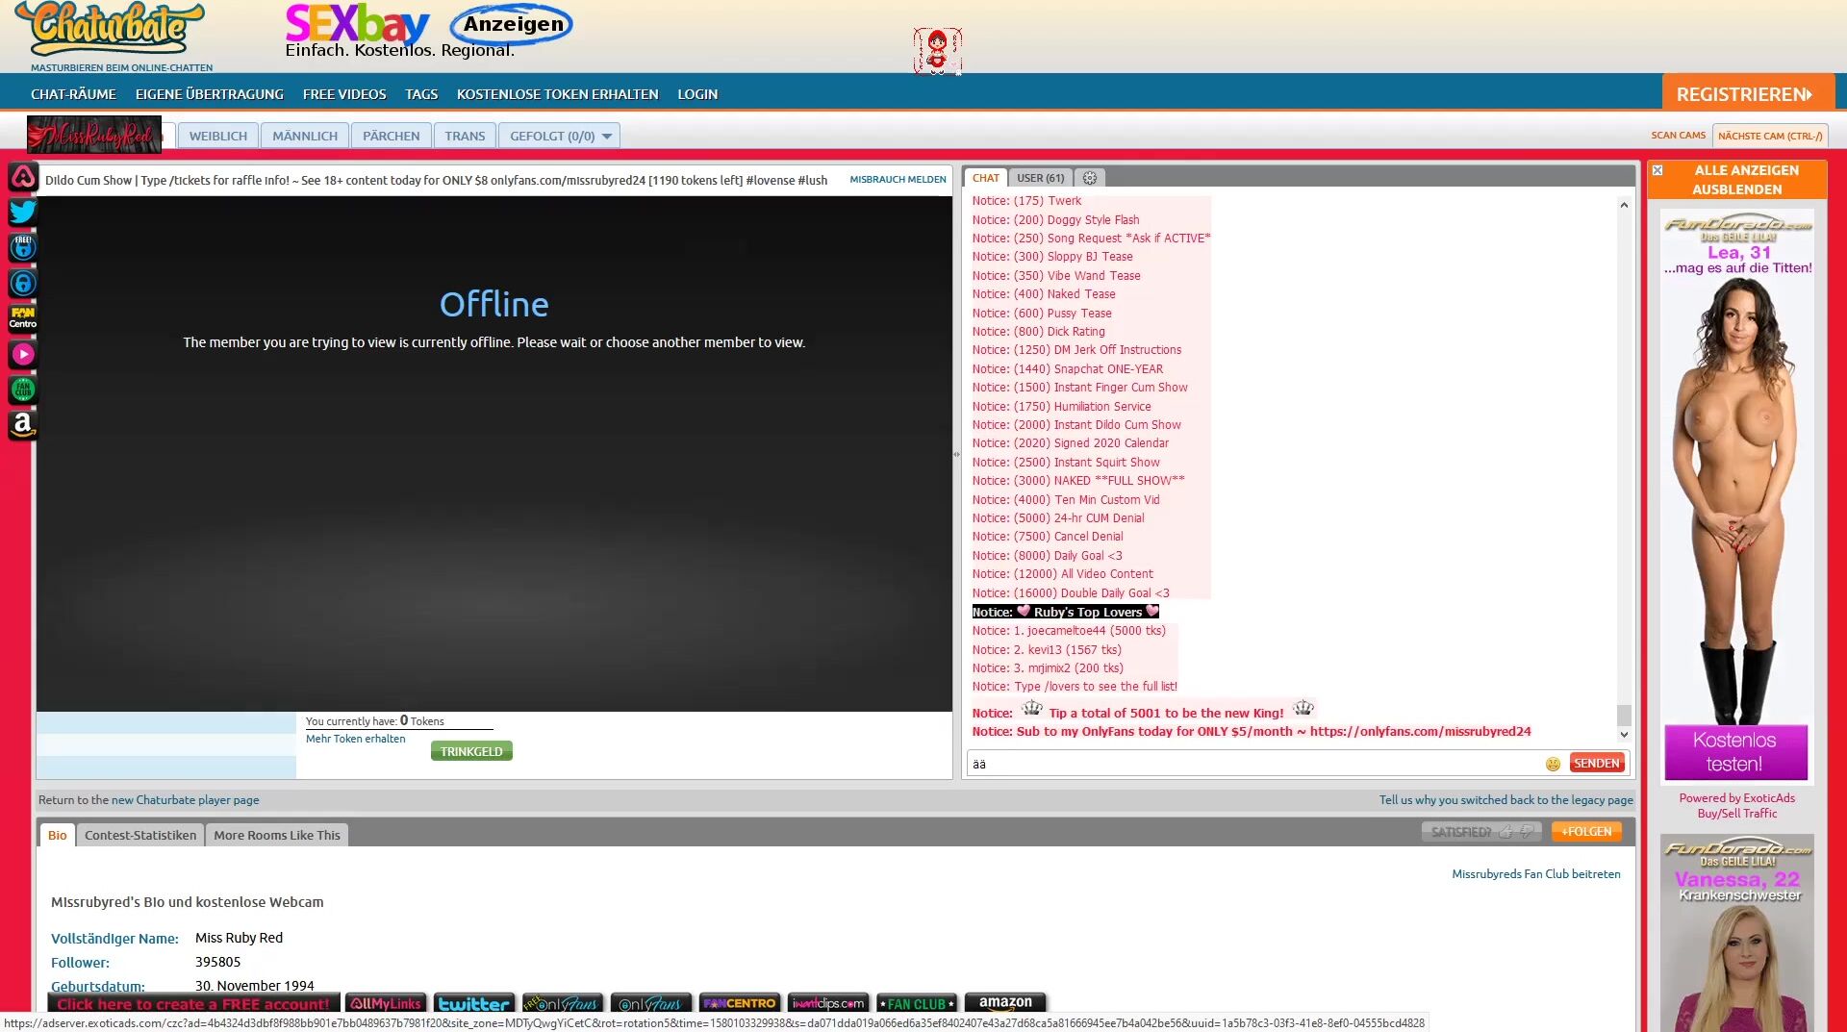Open TAGS in the navigation bar
The width and height of the screenshot is (1847, 1032).
[421, 94]
